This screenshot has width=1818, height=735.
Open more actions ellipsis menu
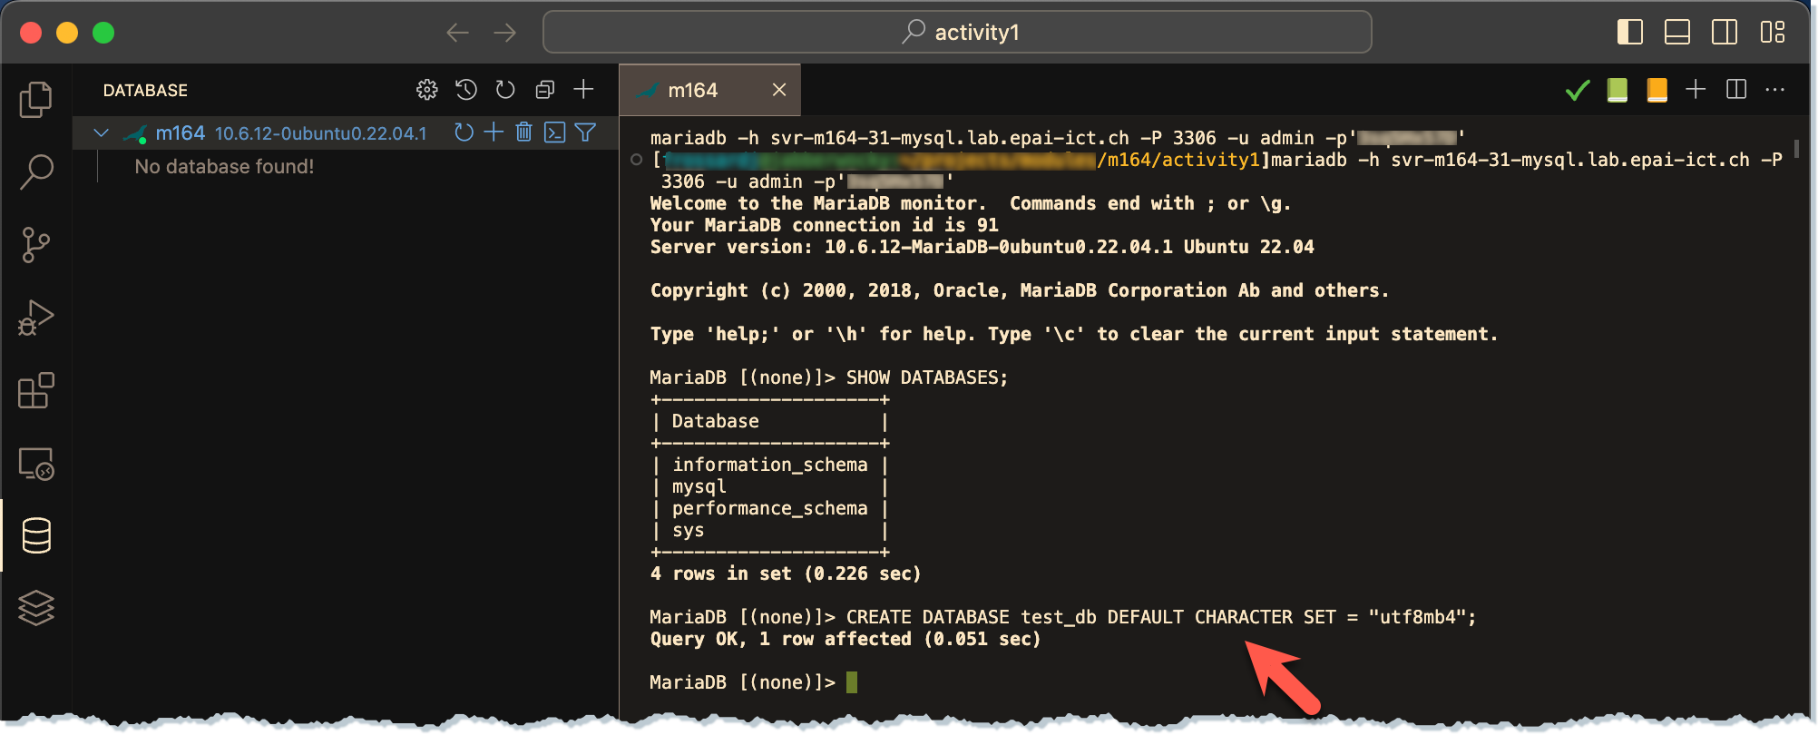[1775, 89]
